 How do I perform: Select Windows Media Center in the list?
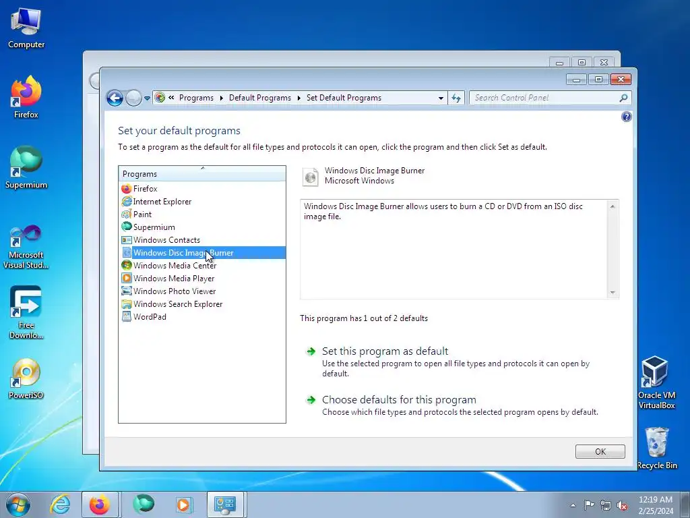[x=169, y=265]
